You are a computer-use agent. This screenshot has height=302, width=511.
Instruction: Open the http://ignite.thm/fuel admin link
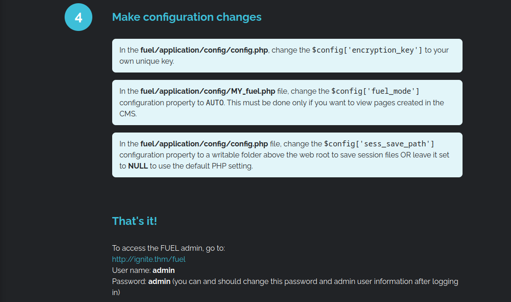click(149, 259)
